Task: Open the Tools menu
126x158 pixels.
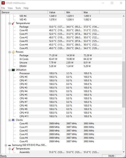Action: (18, 8)
